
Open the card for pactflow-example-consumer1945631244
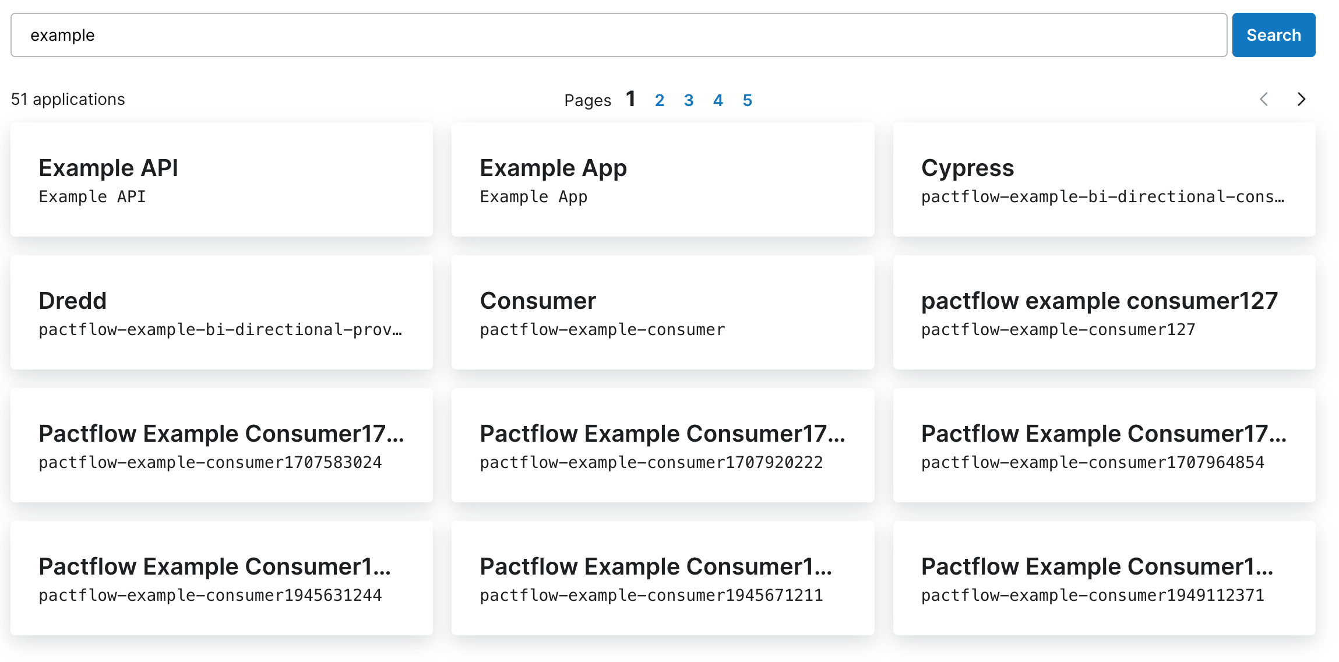(221, 578)
